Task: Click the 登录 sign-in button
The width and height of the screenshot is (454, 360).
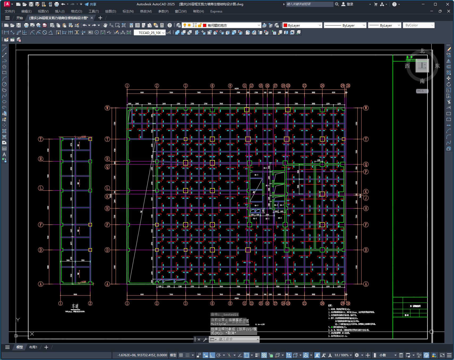Action: (x=347, y=4)
